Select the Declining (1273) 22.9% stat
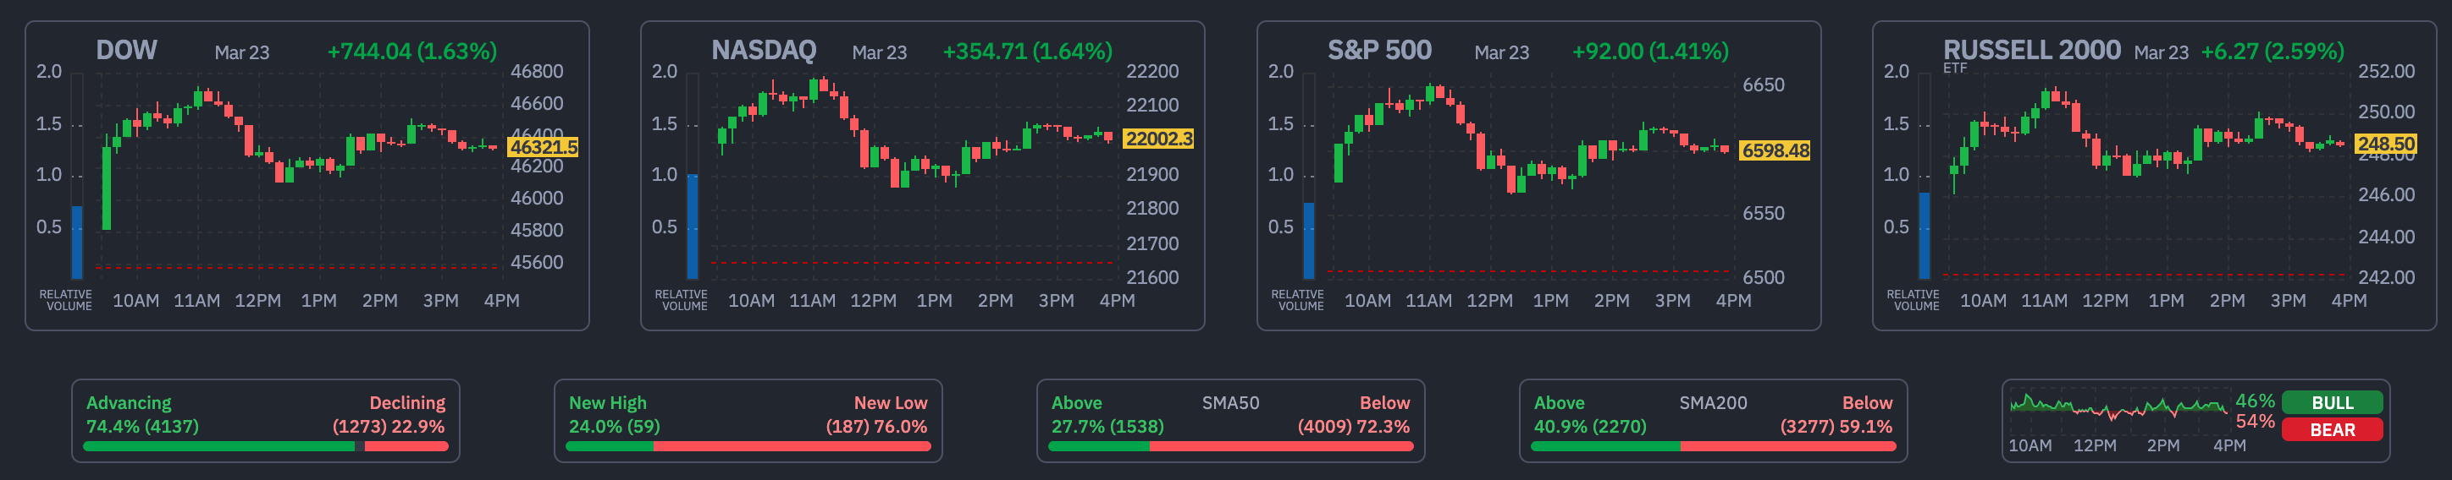The image size is (2452, 480). coord(389,414)
